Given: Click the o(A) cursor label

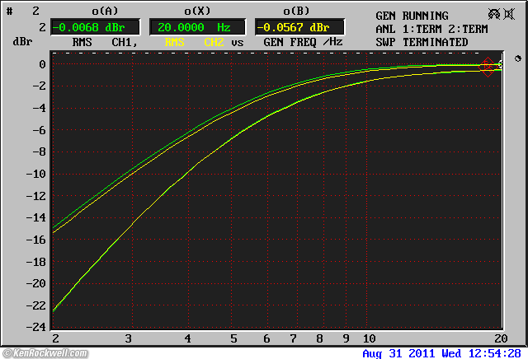Looking at the screenshot, I should [105, 11].
